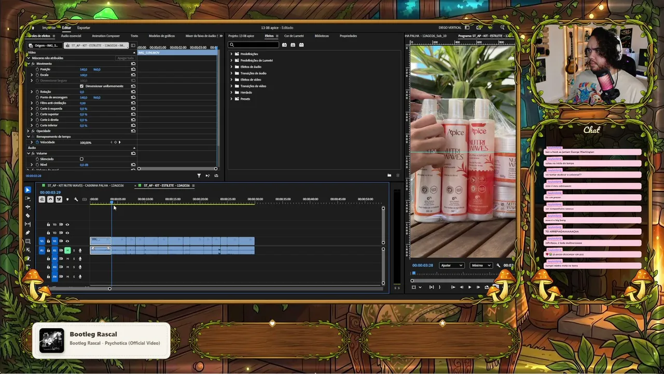Click the search field in the Efeitos panel
This screenshot has height=374, width=664.
(254, 45)
